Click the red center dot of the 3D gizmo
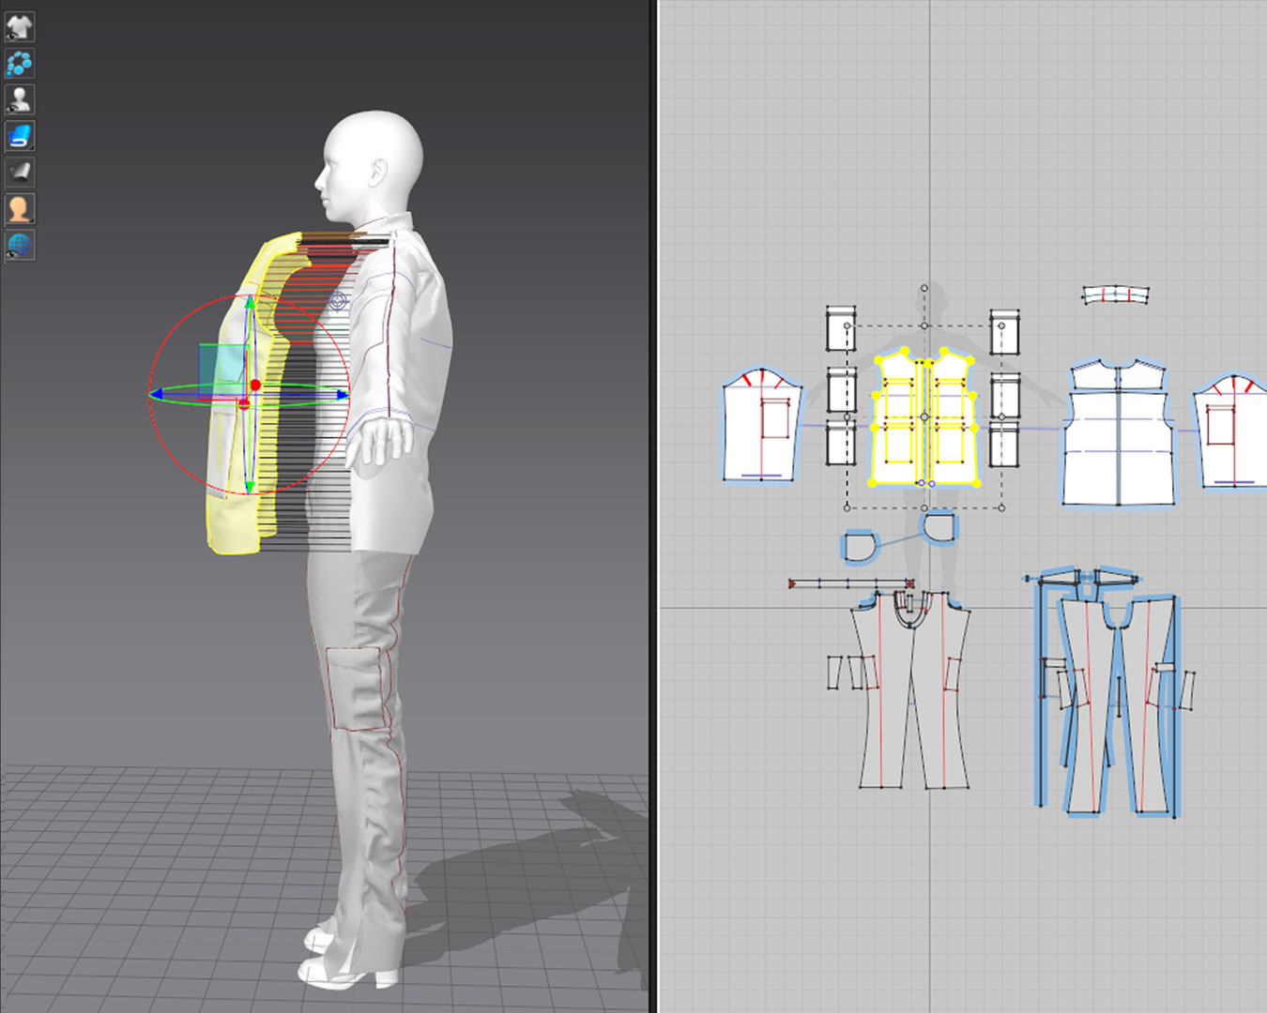 pos(255,386)
